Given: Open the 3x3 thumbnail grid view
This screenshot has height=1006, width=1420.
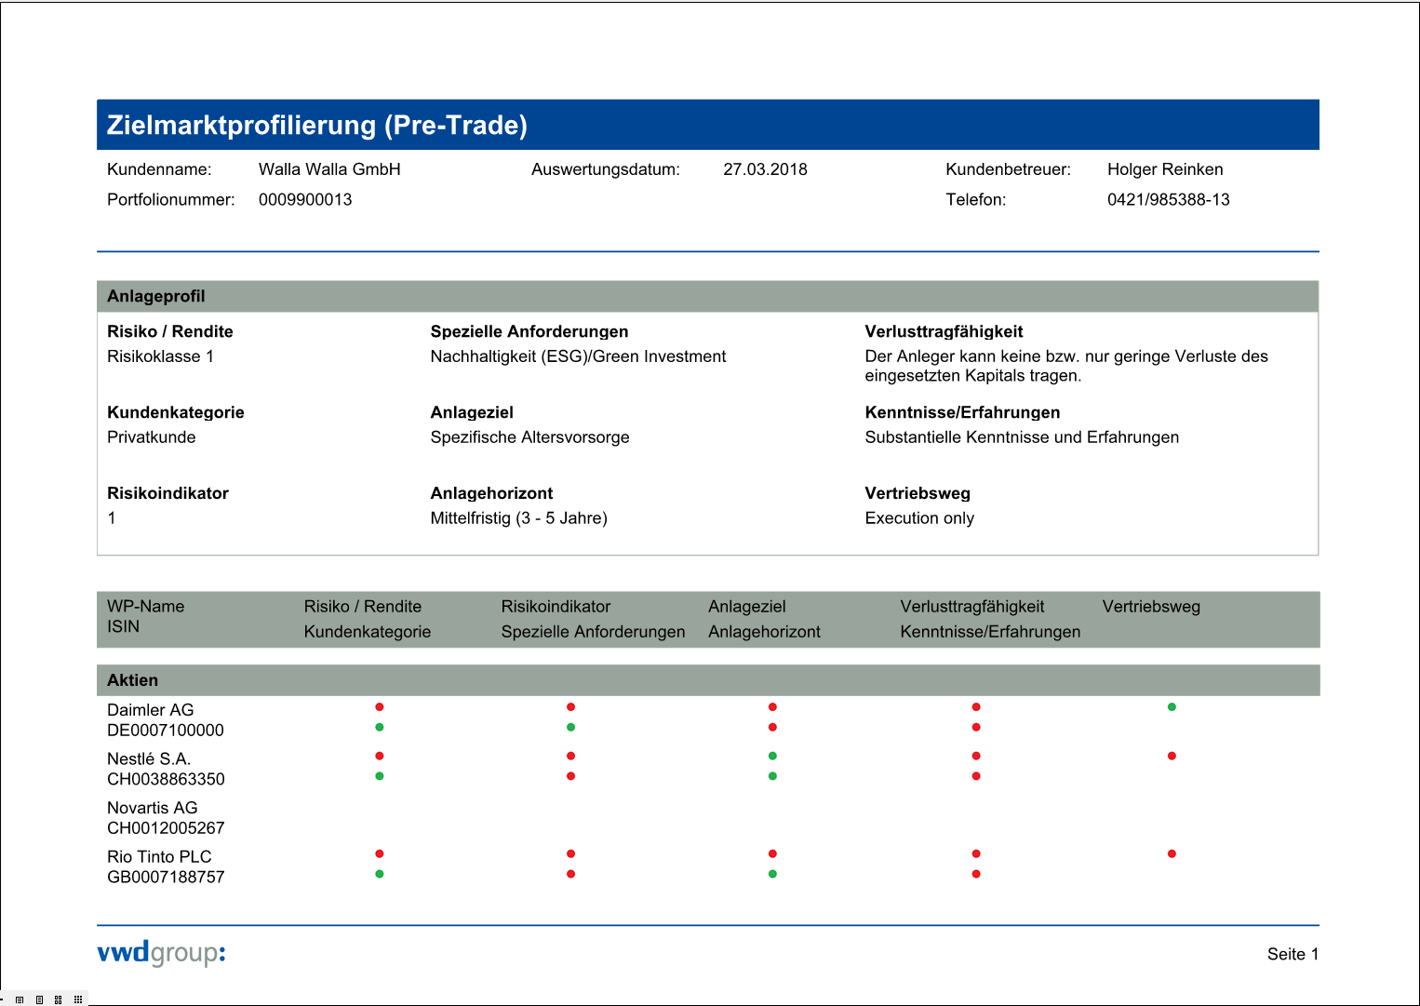Looking at the screenshot, I should [78, 999].
